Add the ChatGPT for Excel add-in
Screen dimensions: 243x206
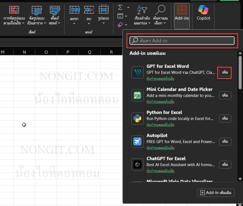pyautogui.click(x=225, y=165)
